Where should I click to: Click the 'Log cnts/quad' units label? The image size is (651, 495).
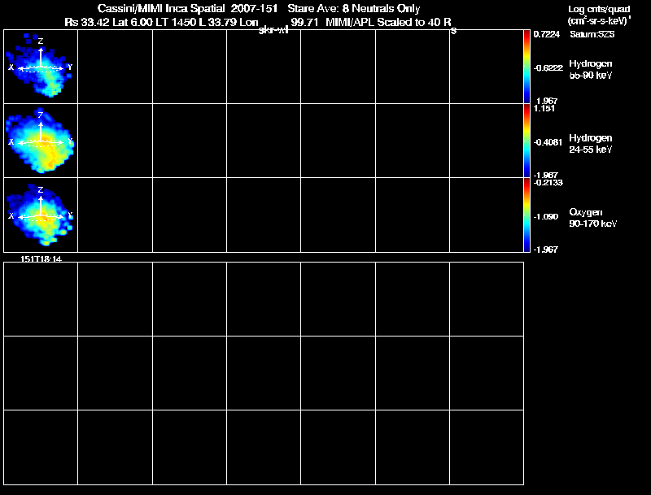599,9
